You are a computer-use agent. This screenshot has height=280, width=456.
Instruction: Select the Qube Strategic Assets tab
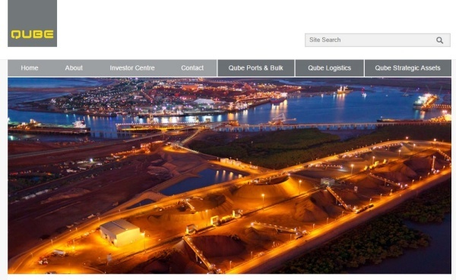[407, 68]
